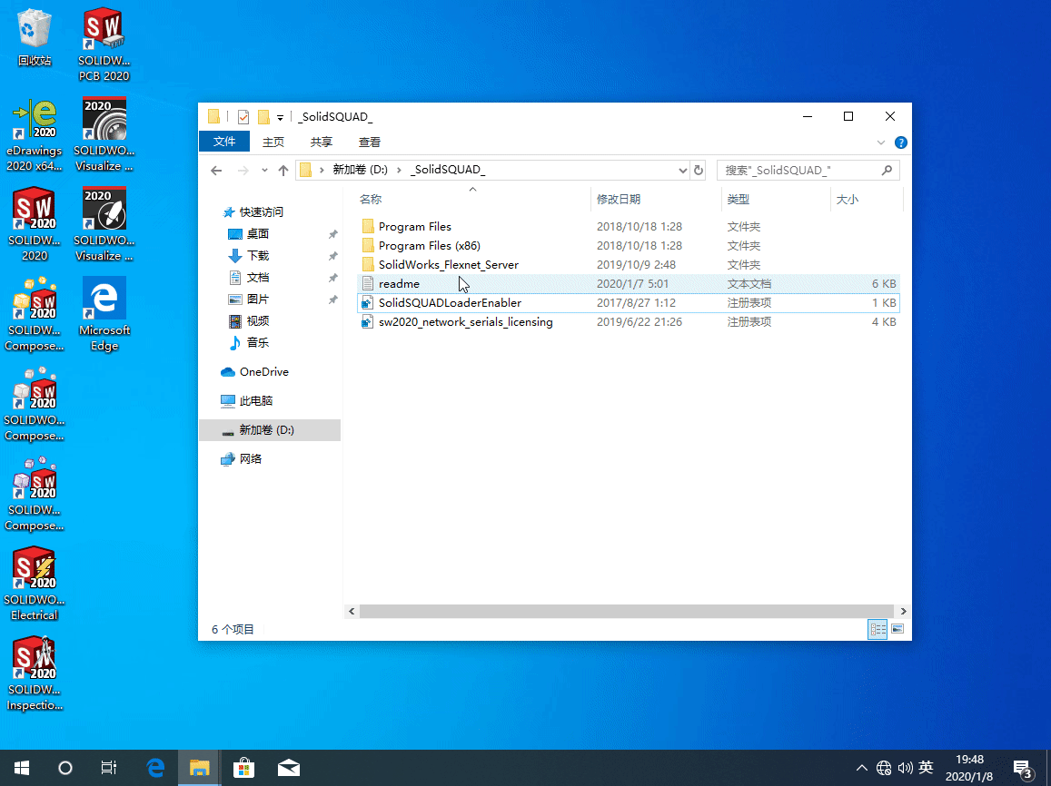The image size is (1051, 786).
Task: Select Microsoft Edge desktop shortcut
Action: tap(104, 315)
